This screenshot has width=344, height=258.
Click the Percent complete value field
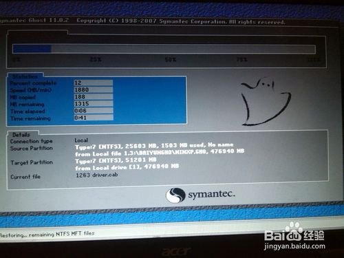click(94, 83)
